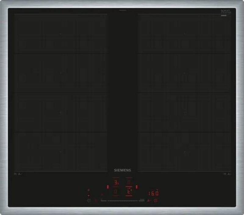Select the front-right zone showing E
The width and height of the screenshot is (244, 215).
pos(129,192)
